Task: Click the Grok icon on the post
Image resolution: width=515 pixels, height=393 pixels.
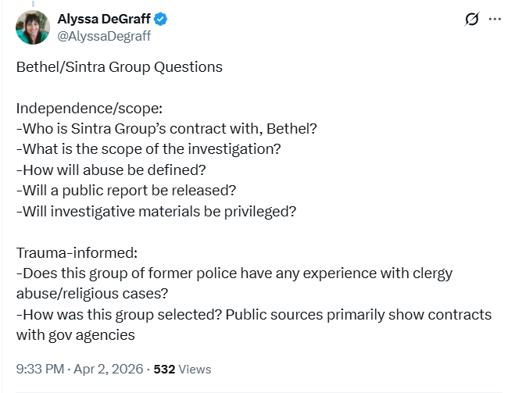Action: pos(471,20)
